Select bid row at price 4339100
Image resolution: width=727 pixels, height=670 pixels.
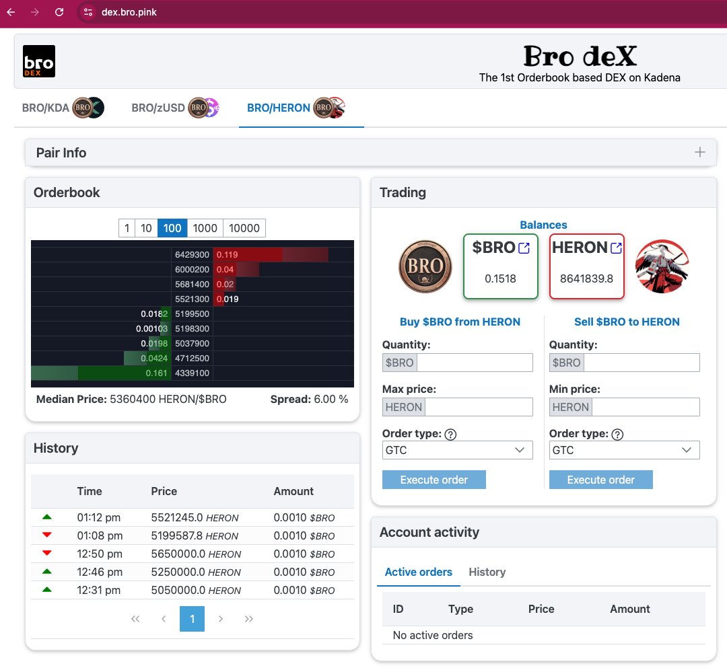[x=193, y=373]
